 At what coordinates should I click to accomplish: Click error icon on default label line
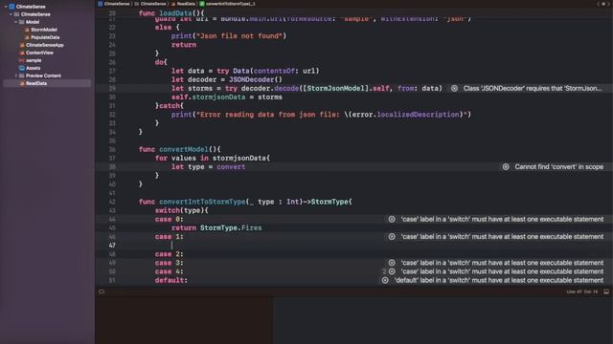385,280
